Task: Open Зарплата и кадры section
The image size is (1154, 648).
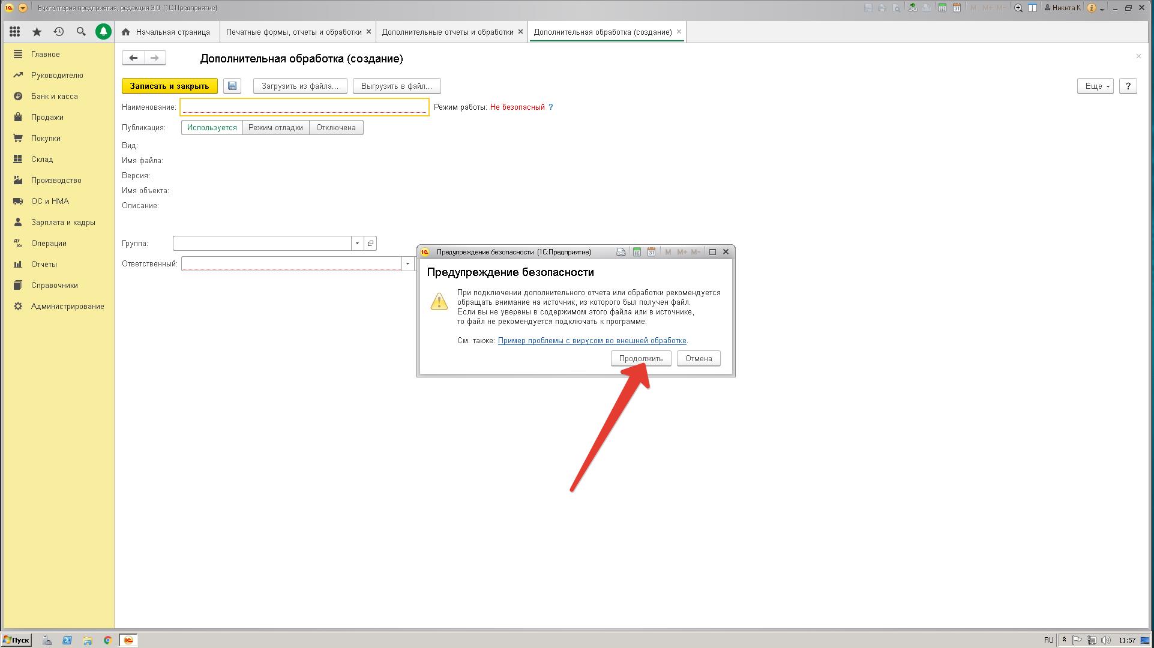Action: coord(58,222)
